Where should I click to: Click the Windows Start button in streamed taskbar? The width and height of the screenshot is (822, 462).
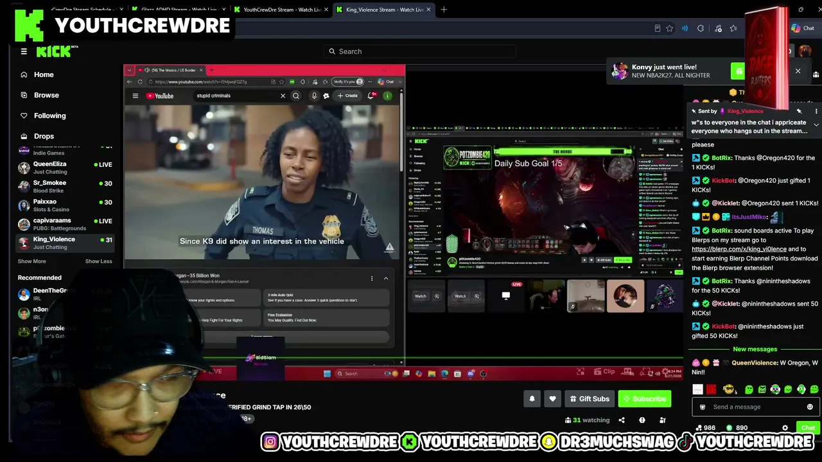click(327, 373)
